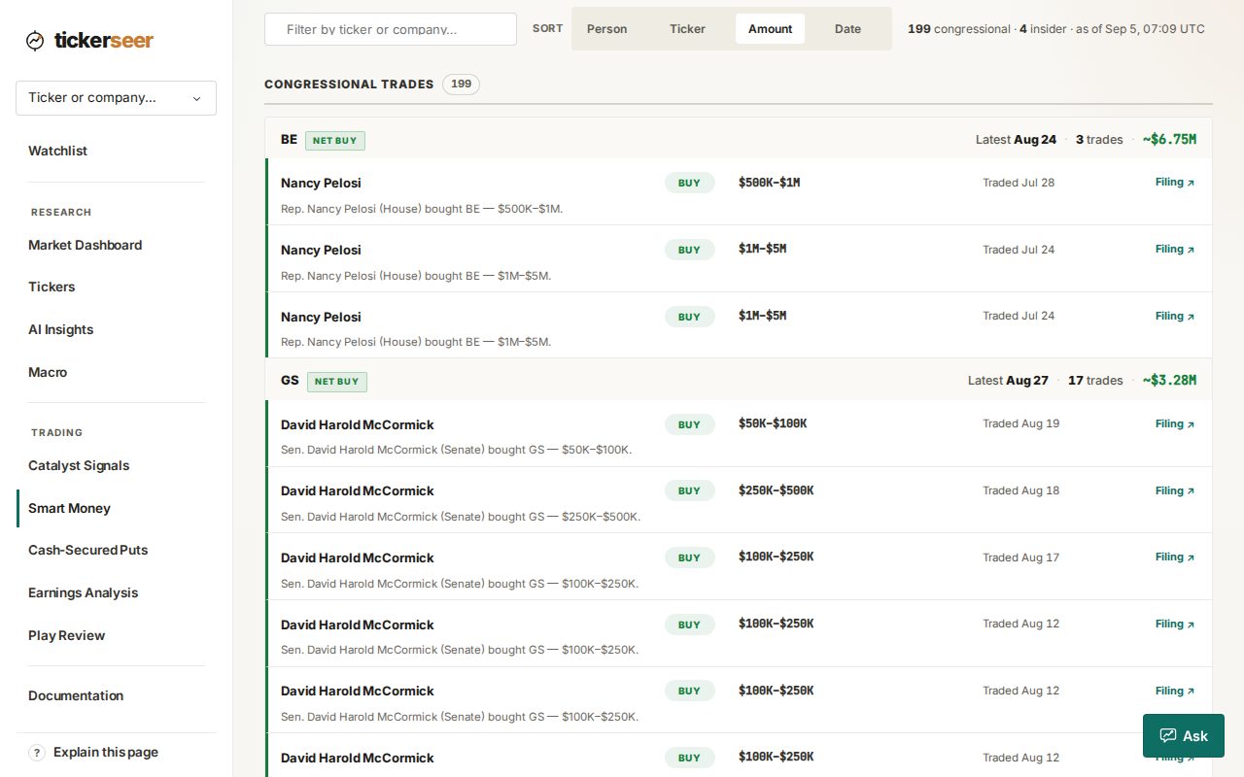The width and height of the screenshot is (1244, 777).
Task: Click the $50K–$100K amount for McCormick
Action: pos(773,423)
